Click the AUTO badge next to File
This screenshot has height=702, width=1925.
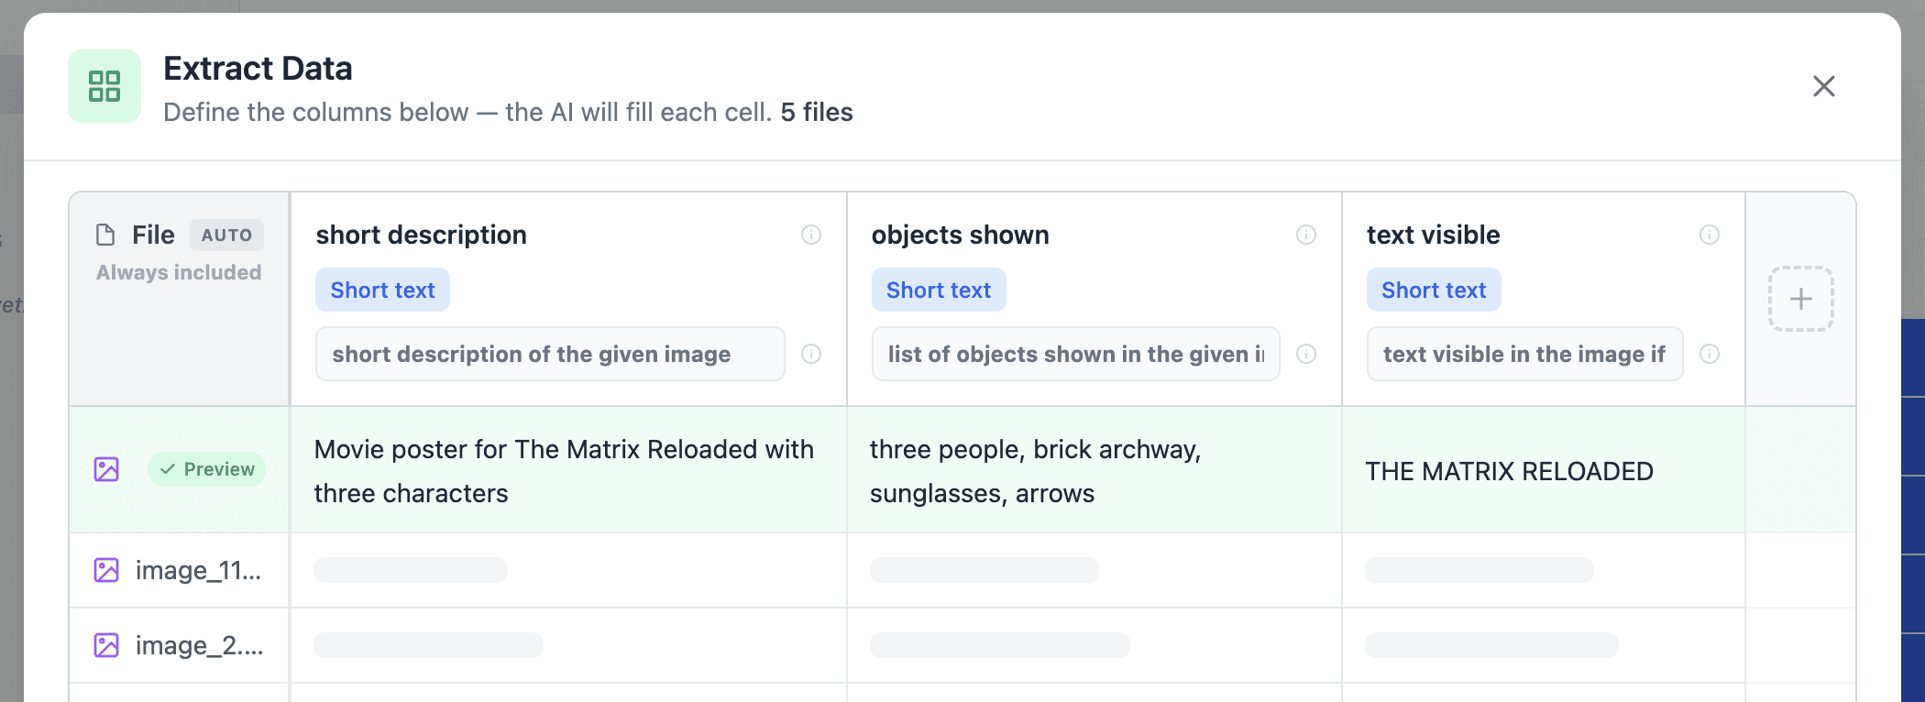point(226,236)
